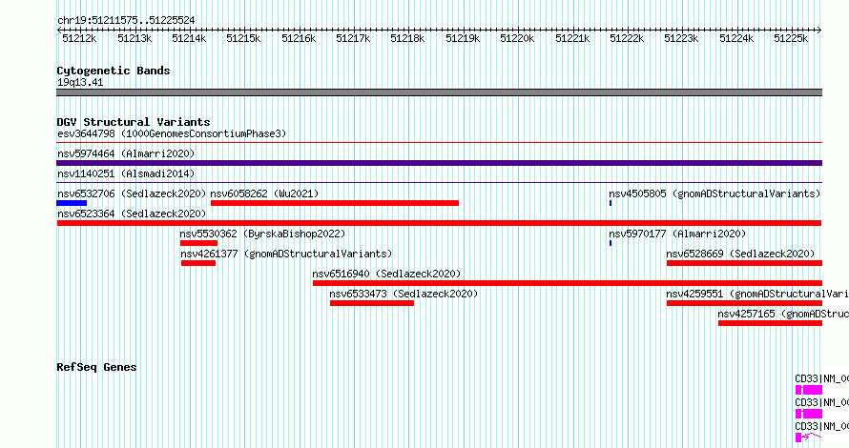Open the nsv4505805 gnomADStructuralVariants label
The width and height of the screenshot is (849, 448).
[x=714, y=193]
